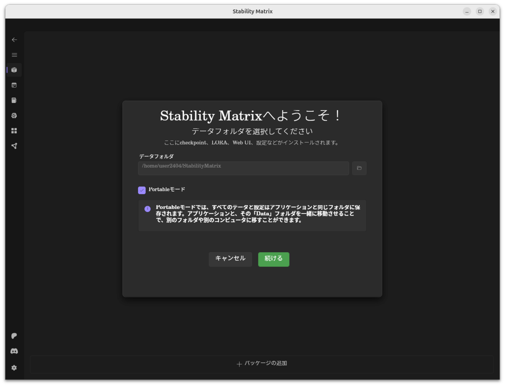Image resolution: width=505 pixels, height=386 pixels.
Task: Click the info icon in Portable notice
Action: pyautogui.click(x=147, y=209)
